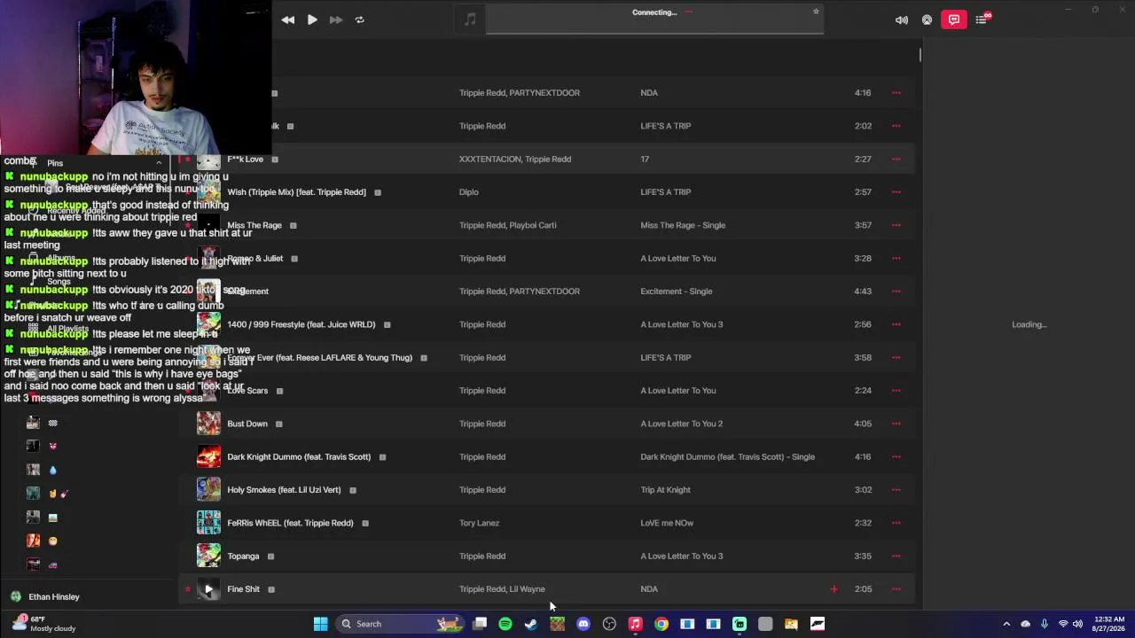Image resolution: width=1135 pixels, height=638 pixels.
Task: Click the music note artwork placeholder
Action: 470,19
